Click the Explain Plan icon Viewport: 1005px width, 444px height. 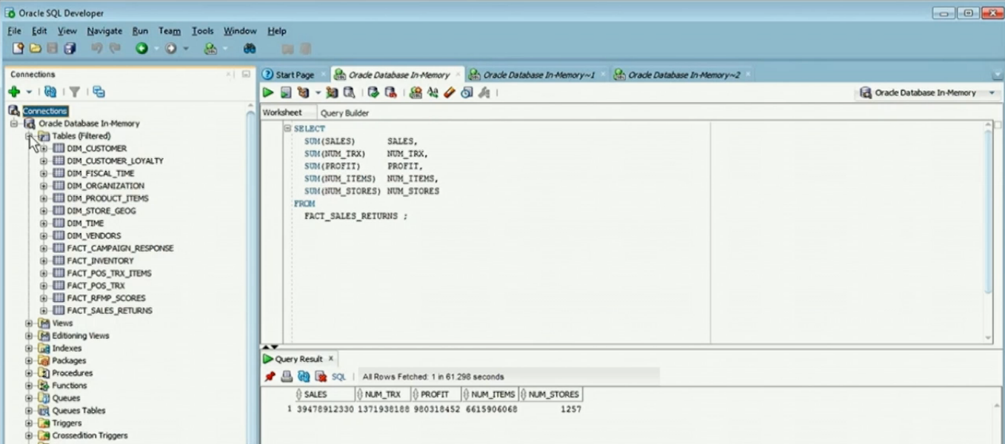pyautogui.click(x=303, y=92)
